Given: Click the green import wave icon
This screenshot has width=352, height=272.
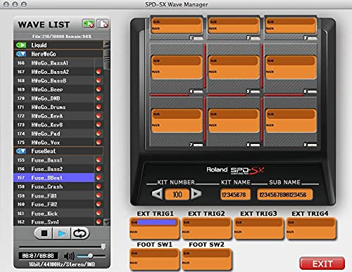Looking at the screenshot, I should 89,24.
